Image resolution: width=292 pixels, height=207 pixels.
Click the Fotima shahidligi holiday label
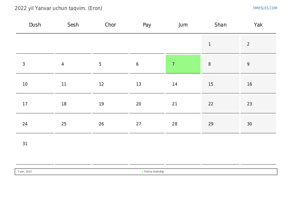click(154, 172)
